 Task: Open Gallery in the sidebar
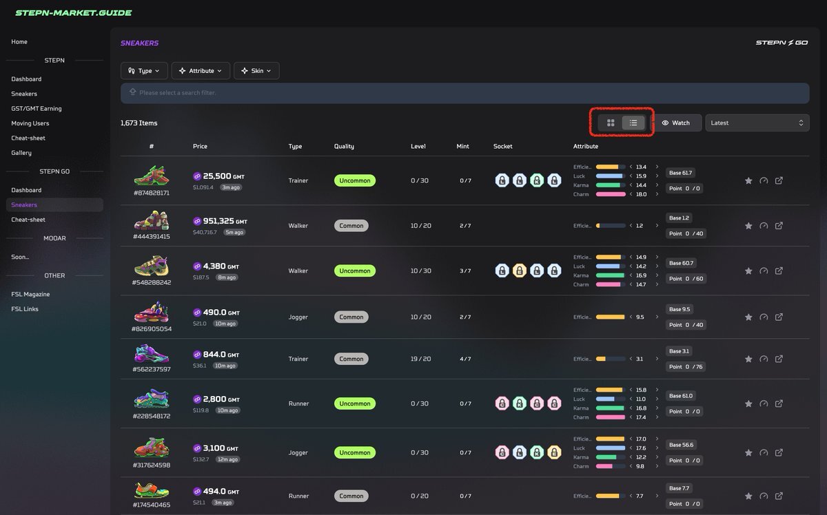(21, 153)
